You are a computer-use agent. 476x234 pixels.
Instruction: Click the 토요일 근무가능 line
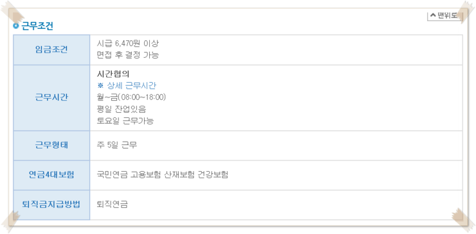(x=125, y=121)
